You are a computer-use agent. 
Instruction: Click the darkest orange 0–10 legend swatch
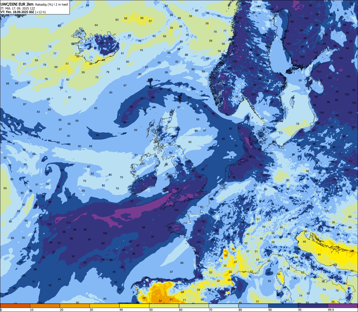(x=15, y=306)
